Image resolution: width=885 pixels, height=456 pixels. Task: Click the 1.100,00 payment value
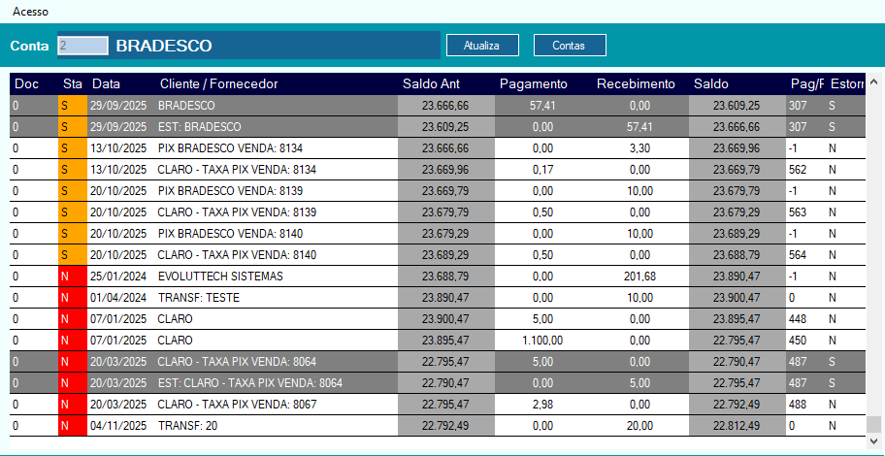(543, 341)
